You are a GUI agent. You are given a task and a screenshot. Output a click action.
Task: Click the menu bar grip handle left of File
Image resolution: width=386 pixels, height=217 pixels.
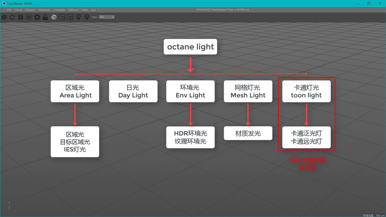(2, 9)
